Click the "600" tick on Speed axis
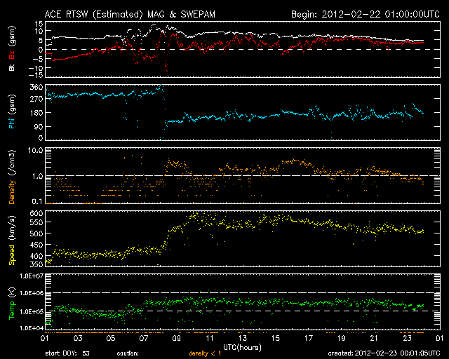449x359 pixels. coord(36,213)
